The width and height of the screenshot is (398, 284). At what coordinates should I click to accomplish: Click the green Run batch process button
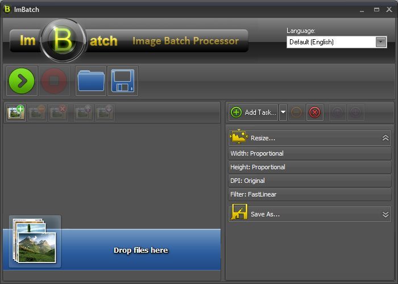pyautogui.click(x=22, y=81)
